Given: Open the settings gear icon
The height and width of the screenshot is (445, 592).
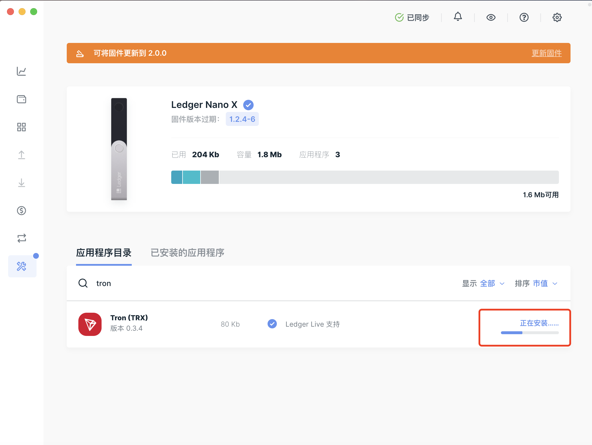Looking at the screenshot, I should tap(557, 17).
